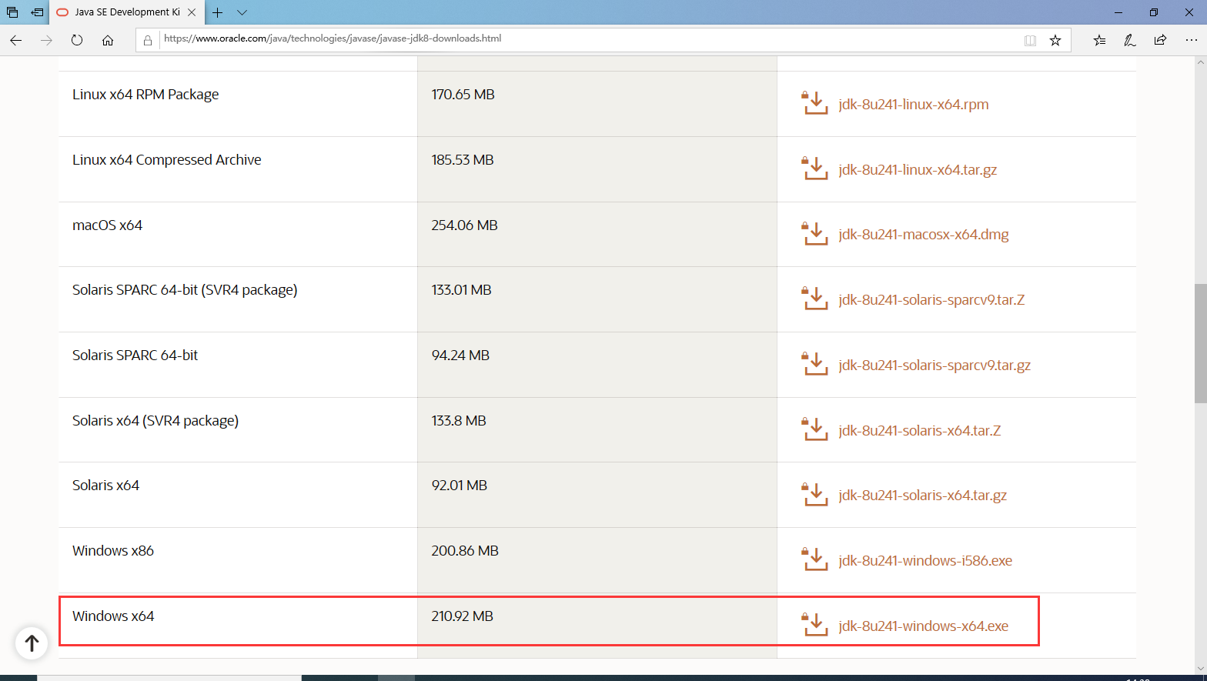Download jdk-8u241-windows-i586.exe link
The height and width of the screenshot is (681, 1207).
coord(925,561)
